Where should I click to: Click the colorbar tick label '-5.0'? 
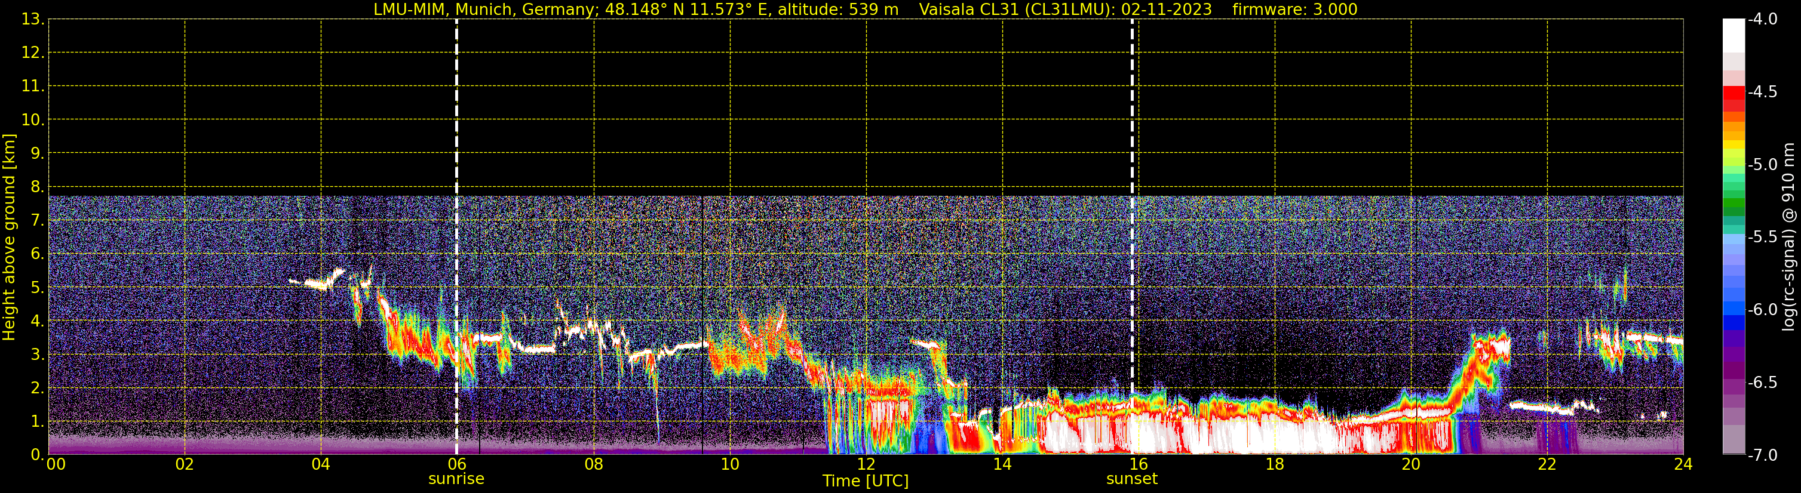click(x=1763, y=164)
